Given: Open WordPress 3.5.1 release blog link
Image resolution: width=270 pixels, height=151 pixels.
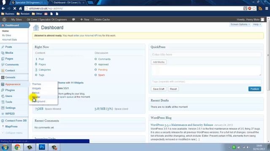Looking at the screenshot, I should 182,125.
